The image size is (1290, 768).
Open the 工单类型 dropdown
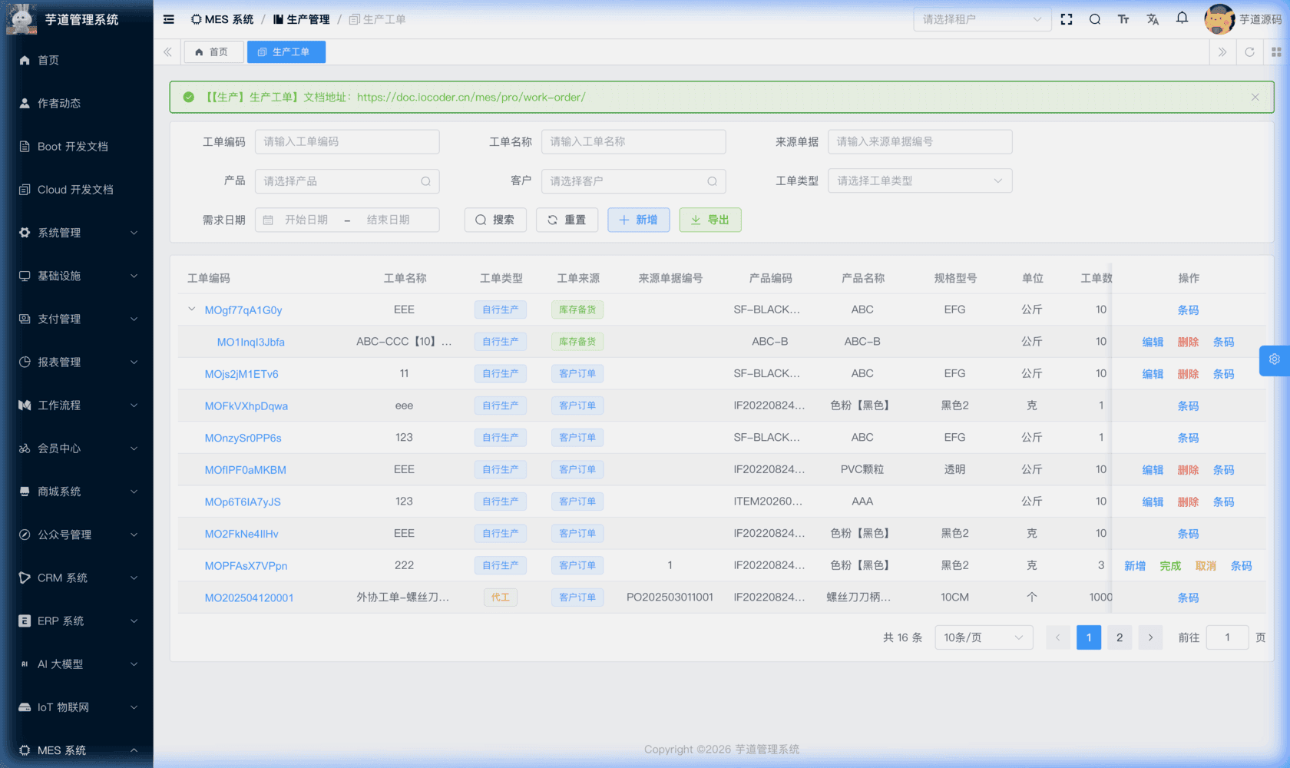tap(919, 181)
